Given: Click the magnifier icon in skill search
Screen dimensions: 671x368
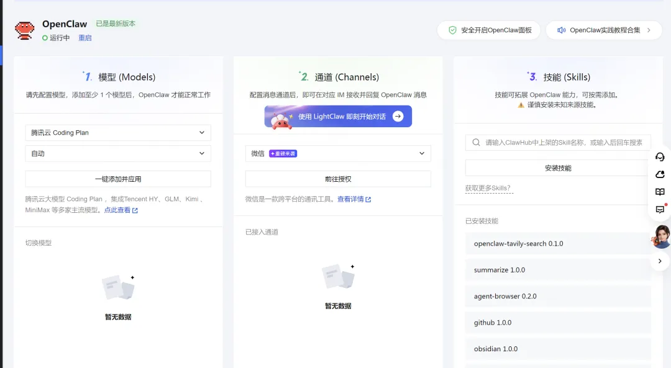Looking at the screenshot, I should click(x=476, y=142).
